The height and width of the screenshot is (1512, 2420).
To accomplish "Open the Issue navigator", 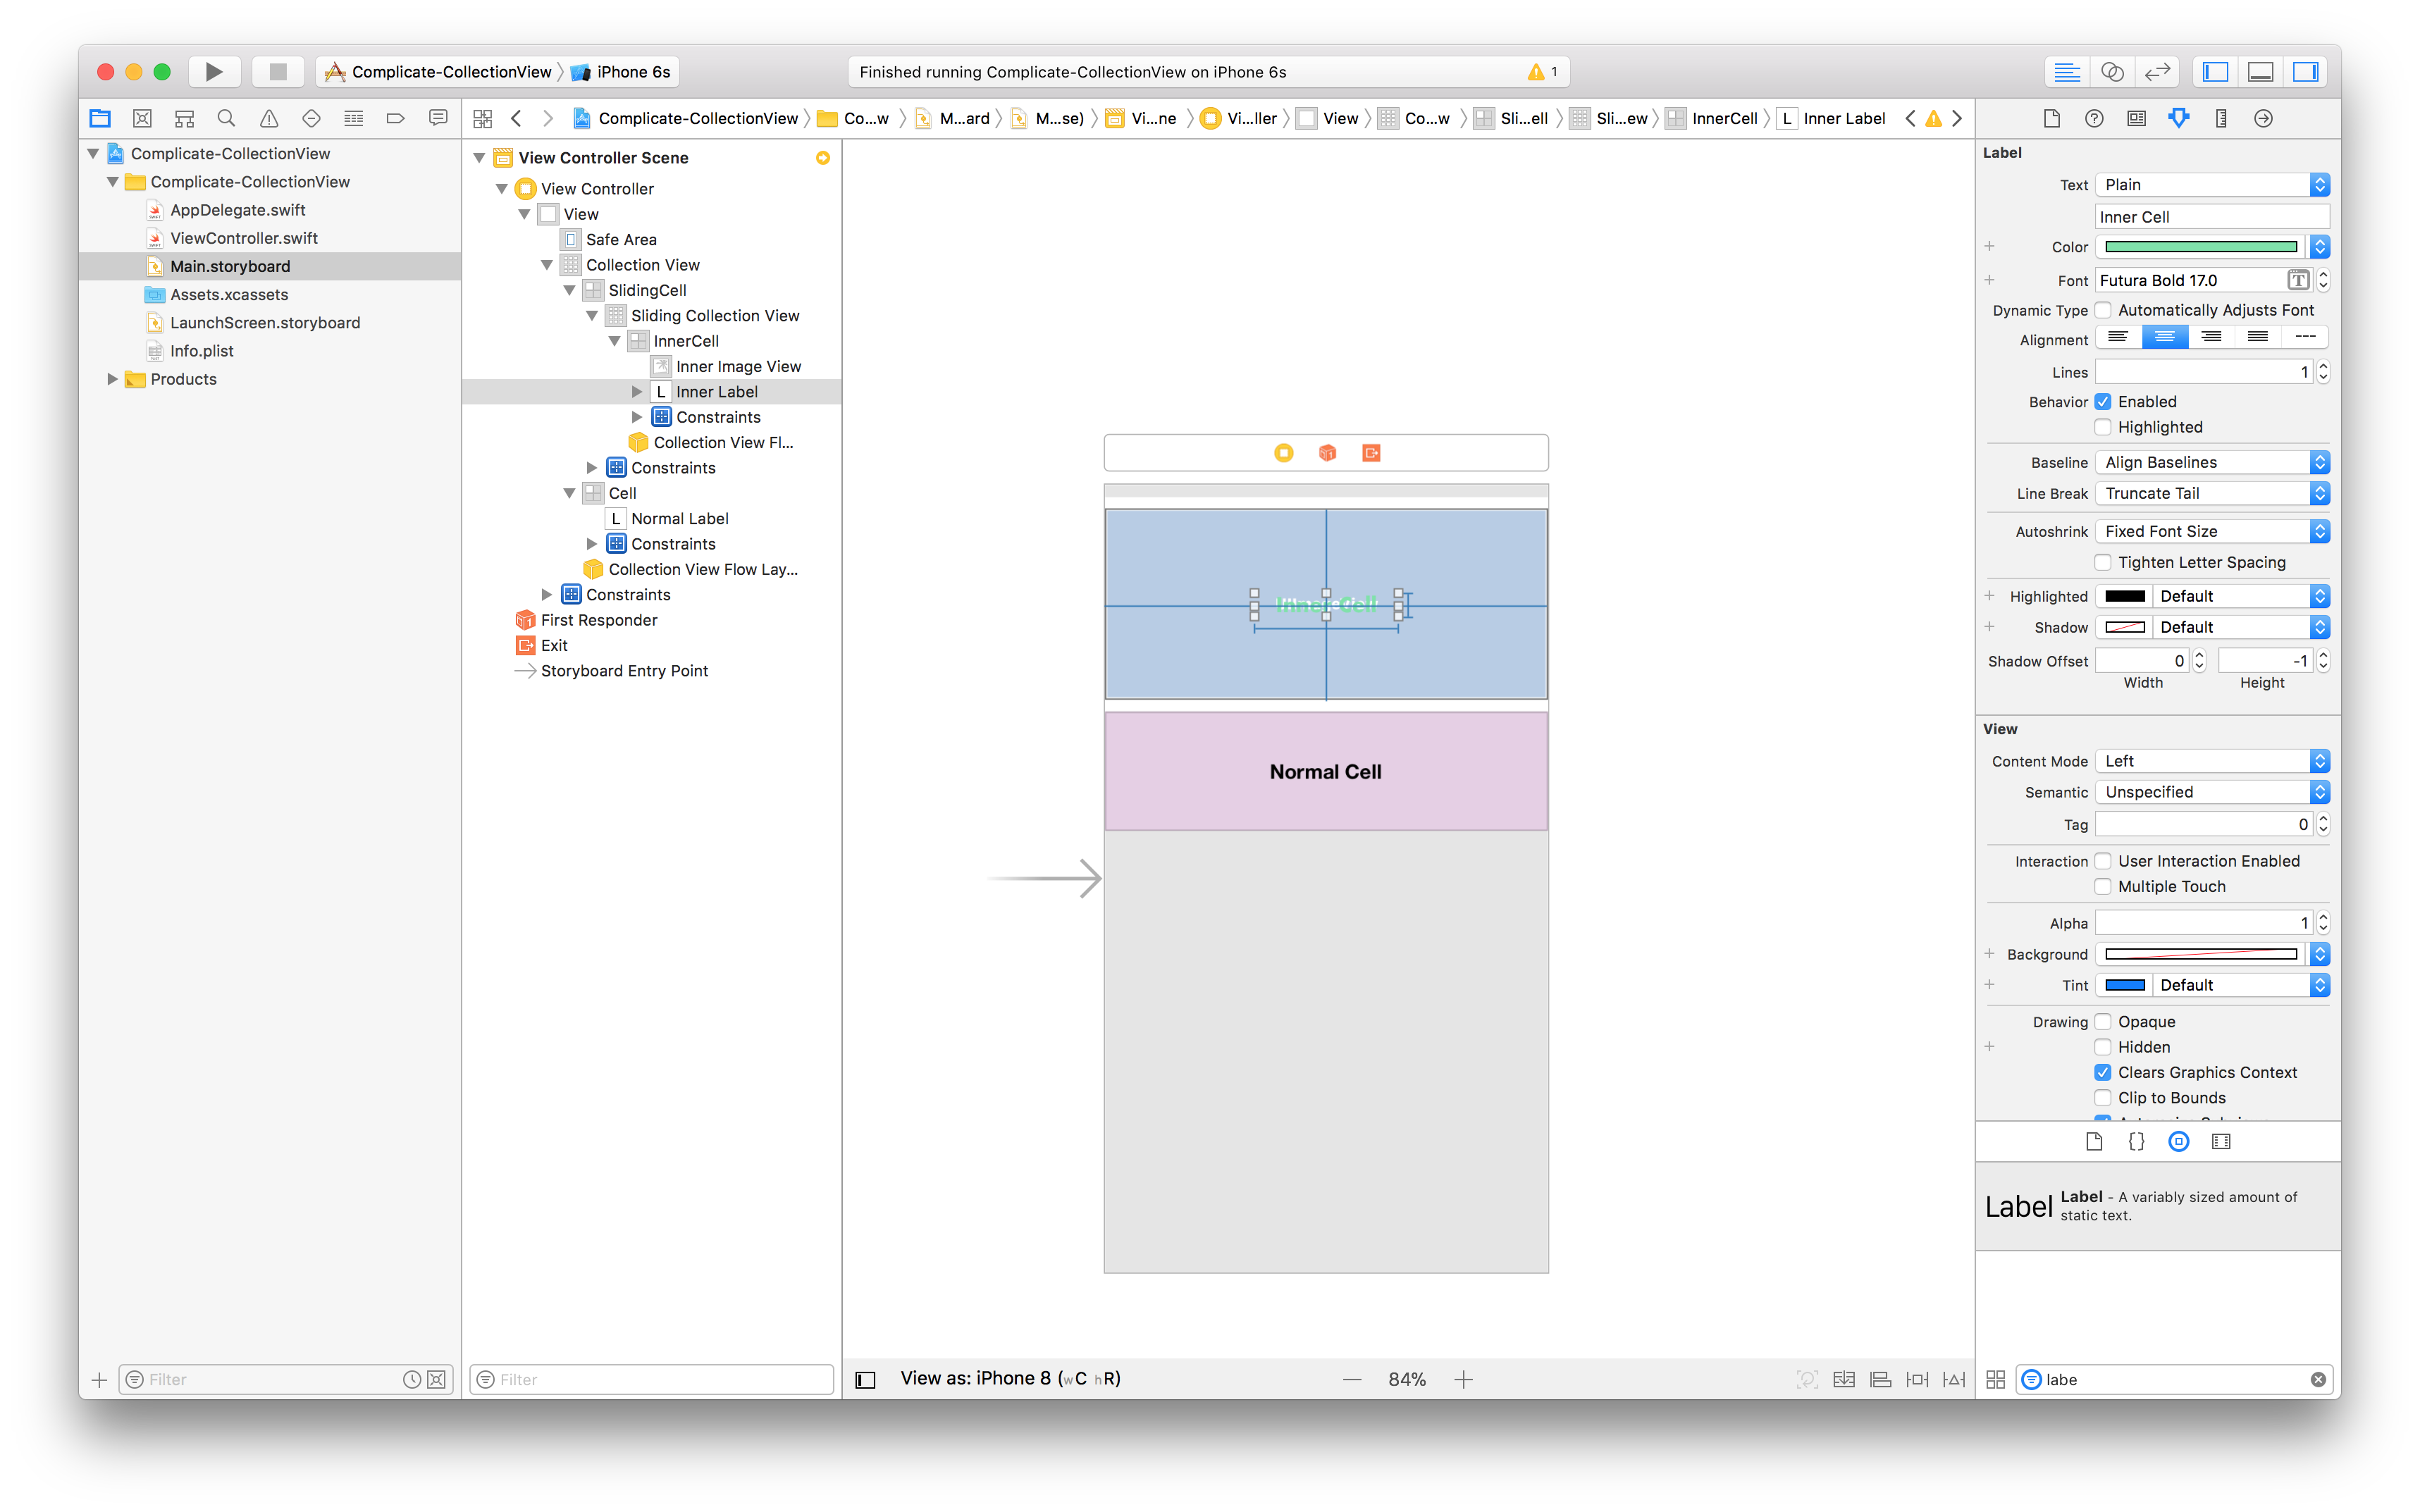I will (269, 118).
